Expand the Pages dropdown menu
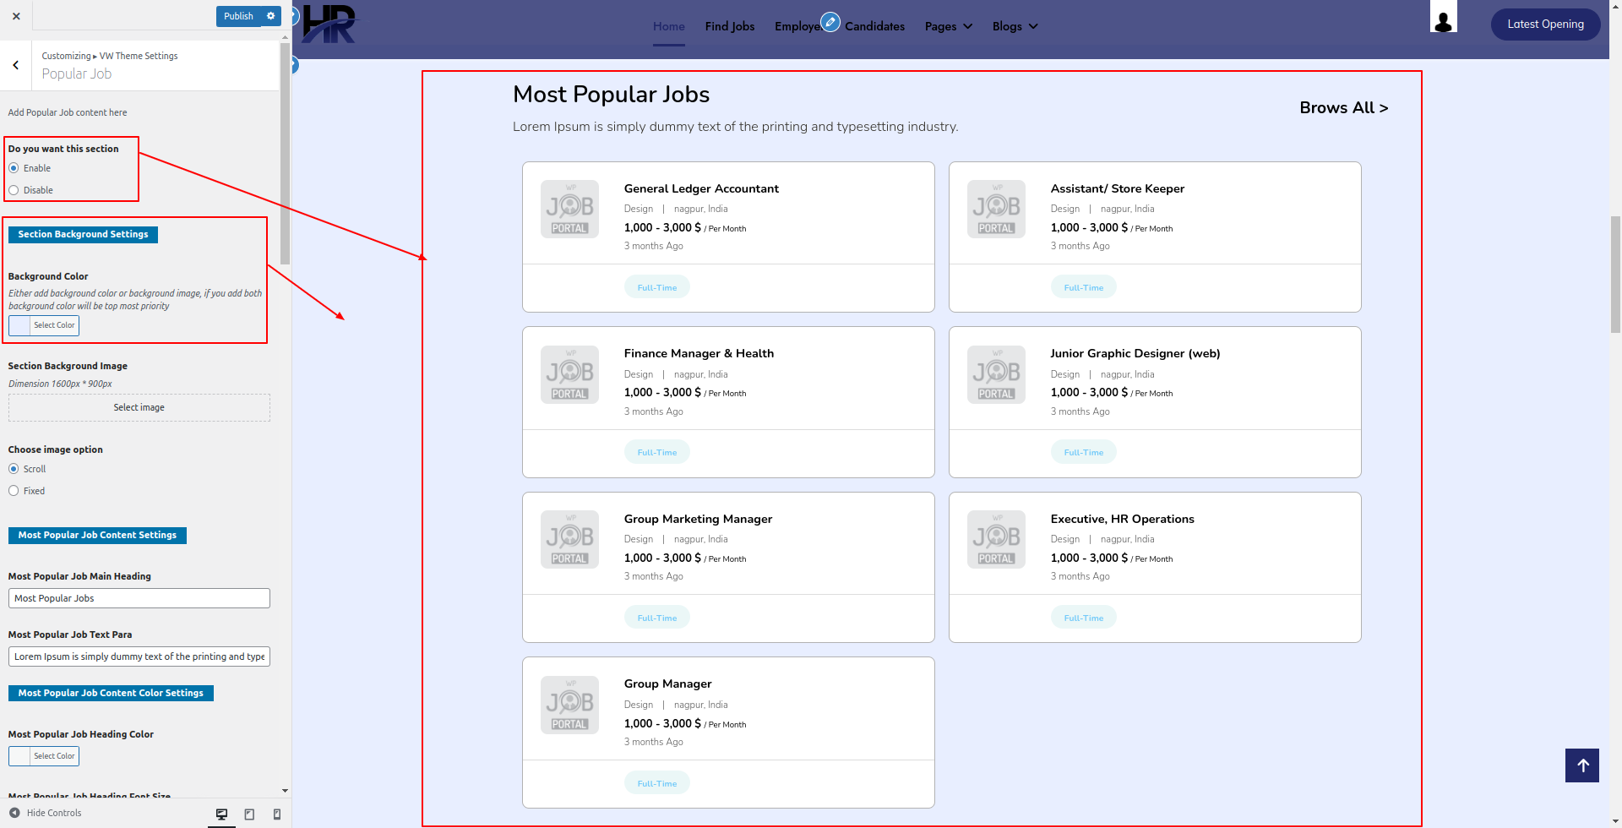This screenshot has width=1622, height=828. pos(948,26)
